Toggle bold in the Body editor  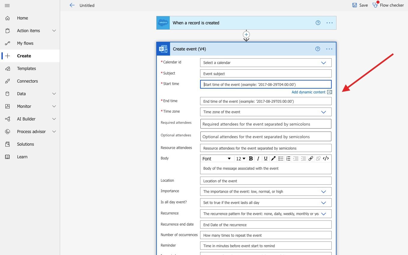pos(251,159)
